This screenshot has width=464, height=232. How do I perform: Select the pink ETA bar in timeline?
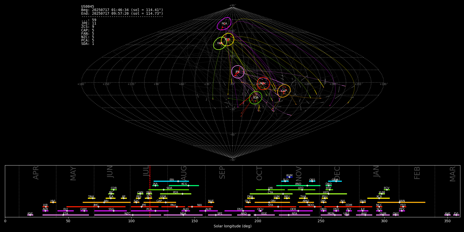click(66, 215)
